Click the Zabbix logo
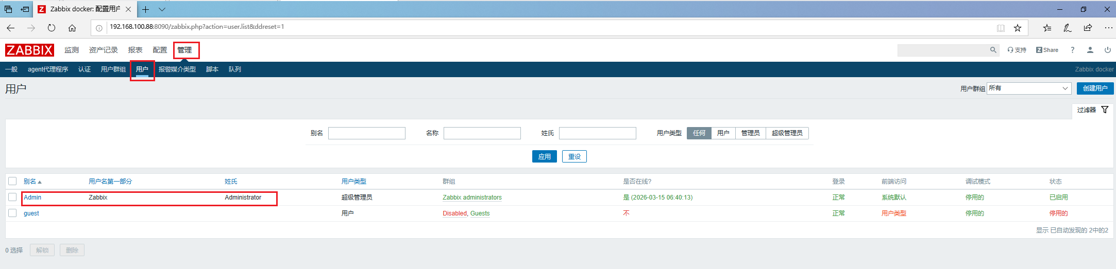Viewport: 1116px width, 269px height. pos(29,50)
